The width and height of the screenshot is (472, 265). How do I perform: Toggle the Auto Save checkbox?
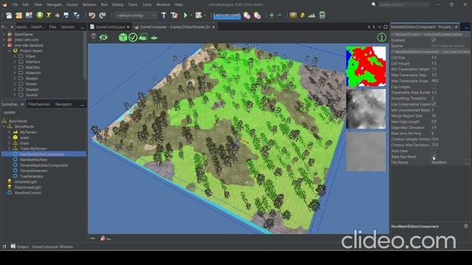point(434,151)
